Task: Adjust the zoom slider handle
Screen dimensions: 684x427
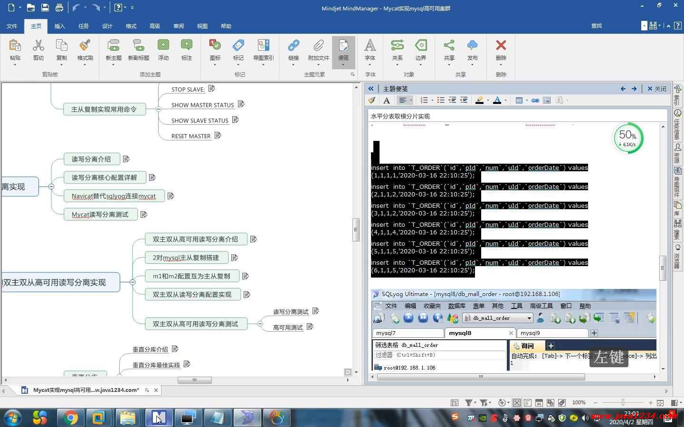Action: pos(623,403)
